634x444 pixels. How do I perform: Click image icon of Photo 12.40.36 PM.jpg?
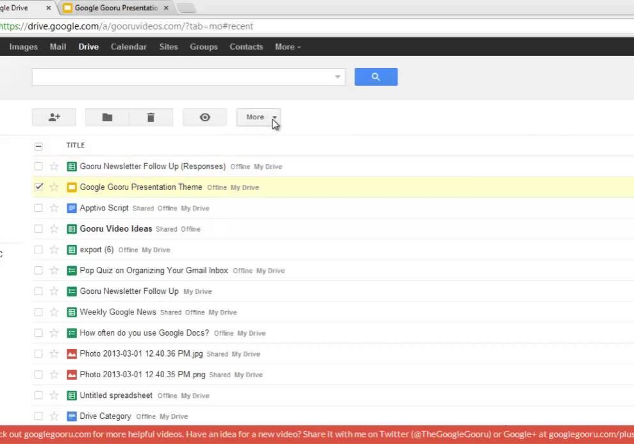coord(72,354)
